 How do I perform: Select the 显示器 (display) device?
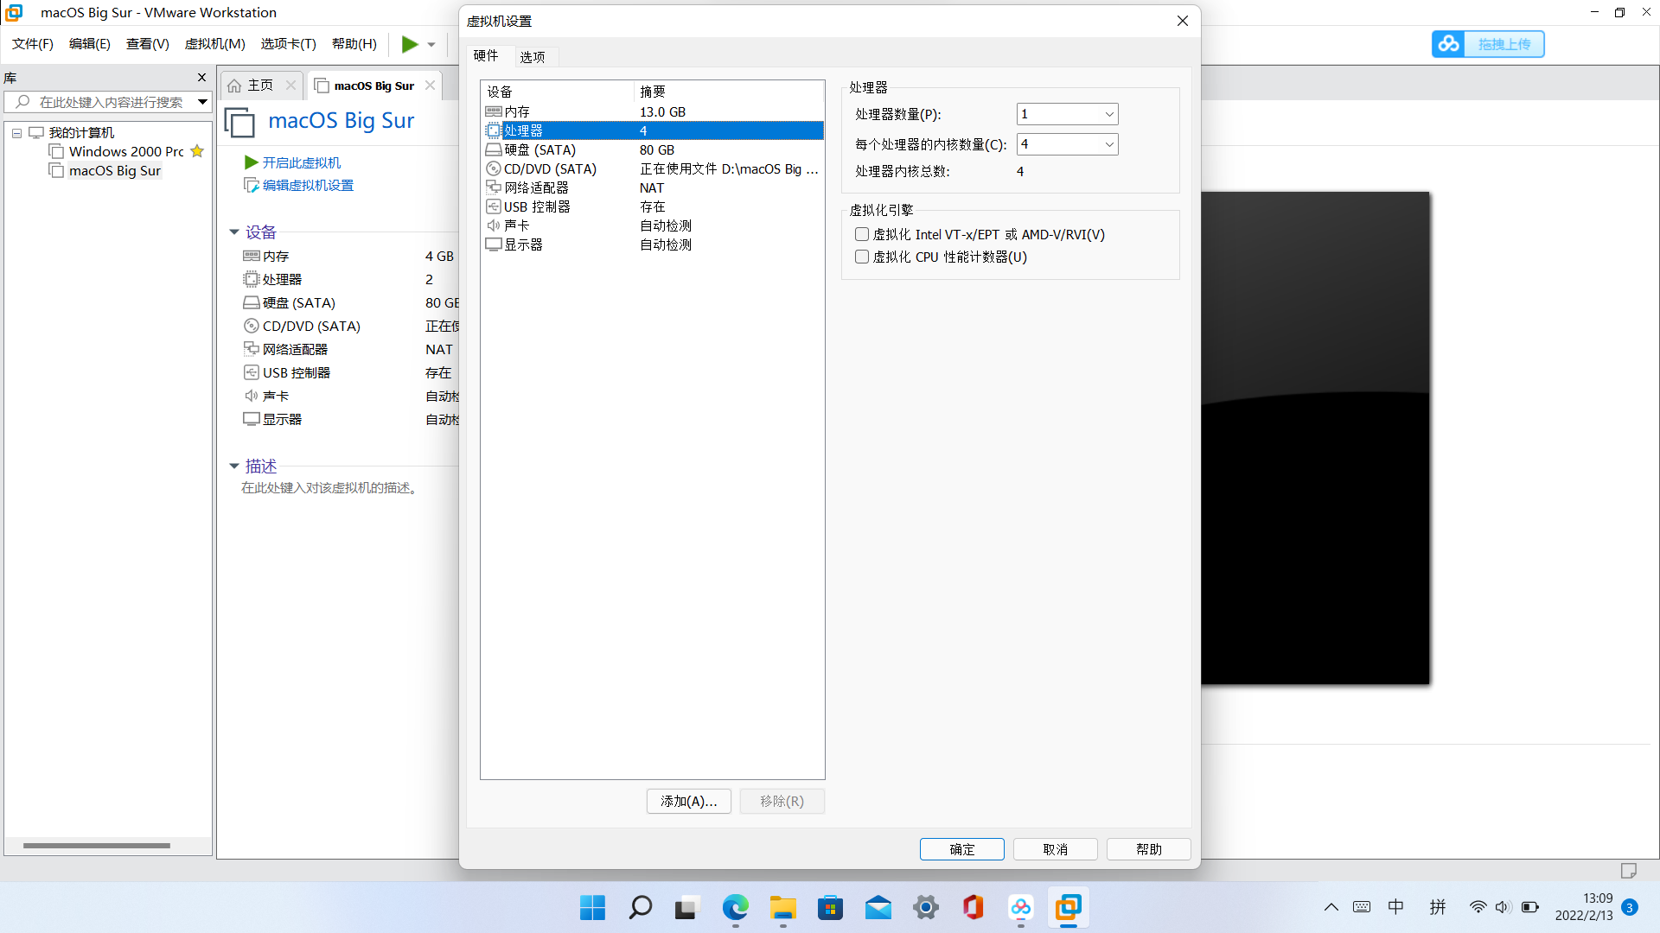pyautogui.click(x=523, y=244)
